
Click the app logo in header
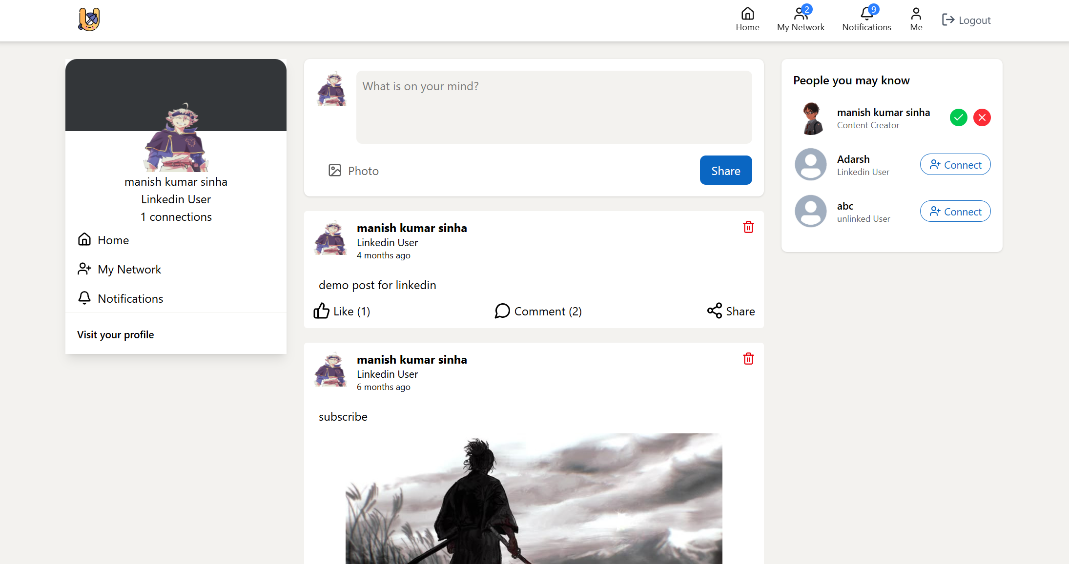(89, 20)
